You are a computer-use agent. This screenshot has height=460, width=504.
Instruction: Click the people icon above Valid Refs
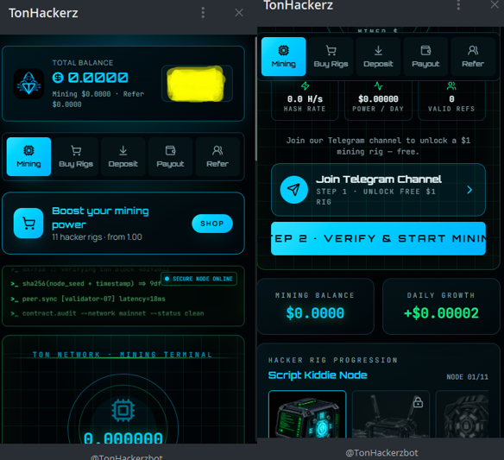tap(451, 86)
